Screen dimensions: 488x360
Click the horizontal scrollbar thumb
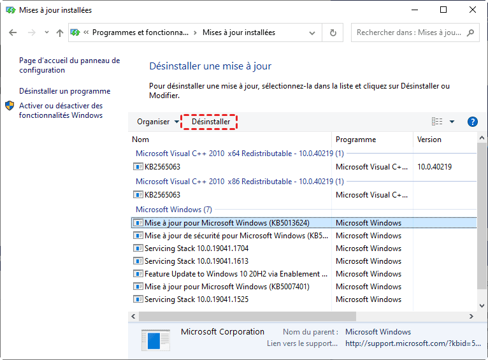point(247,317)
